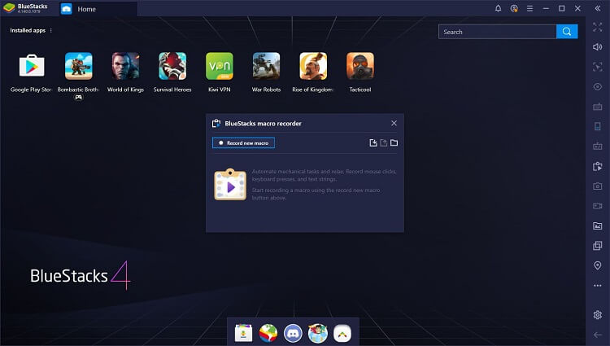
Task: Click the back arrow in sidebar
Action: point(598,335)
